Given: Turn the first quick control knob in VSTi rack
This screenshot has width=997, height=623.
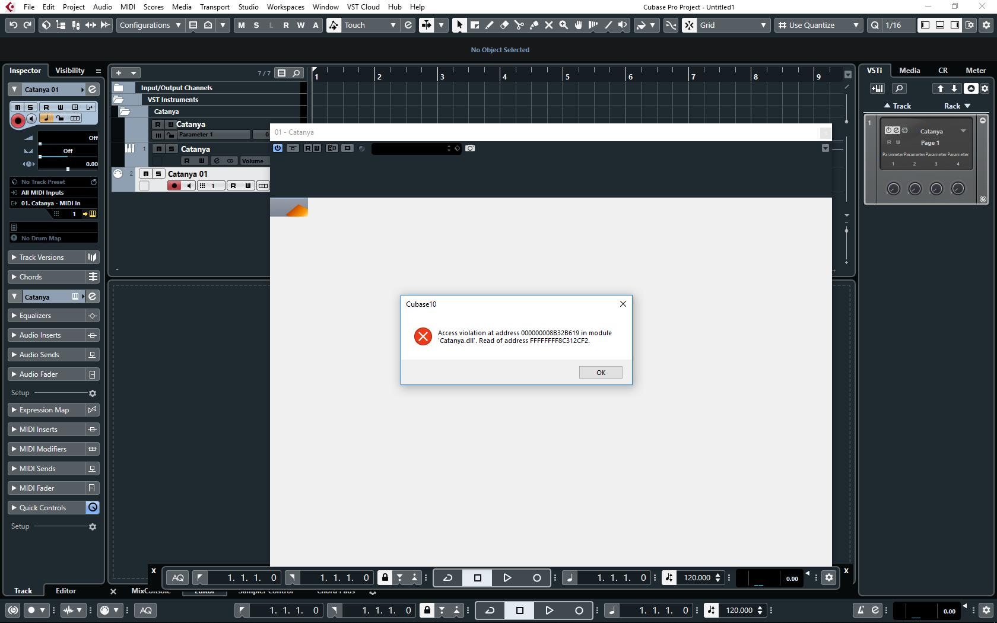Looking at the screenshot, I should [893, 189].
